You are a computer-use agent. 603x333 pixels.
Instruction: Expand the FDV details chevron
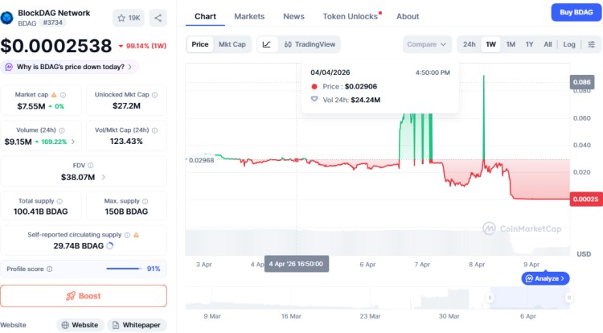(103, 177)
